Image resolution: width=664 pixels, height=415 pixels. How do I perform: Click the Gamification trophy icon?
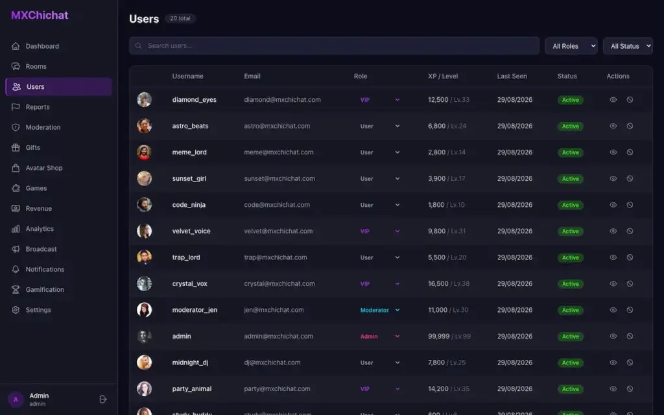click(16, 290)
